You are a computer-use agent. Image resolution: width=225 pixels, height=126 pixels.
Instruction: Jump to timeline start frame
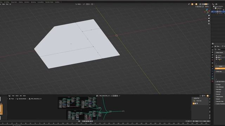83,121
